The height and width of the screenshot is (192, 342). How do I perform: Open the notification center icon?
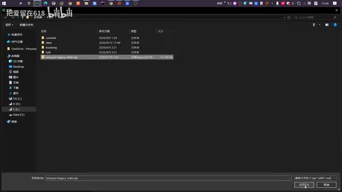(335, 3)
